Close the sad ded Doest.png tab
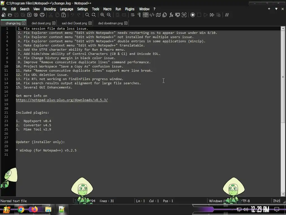The height and width of the screenshot is (215, 286). pos(90,23)
